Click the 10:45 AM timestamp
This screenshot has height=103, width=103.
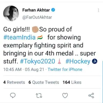[13, 70]
